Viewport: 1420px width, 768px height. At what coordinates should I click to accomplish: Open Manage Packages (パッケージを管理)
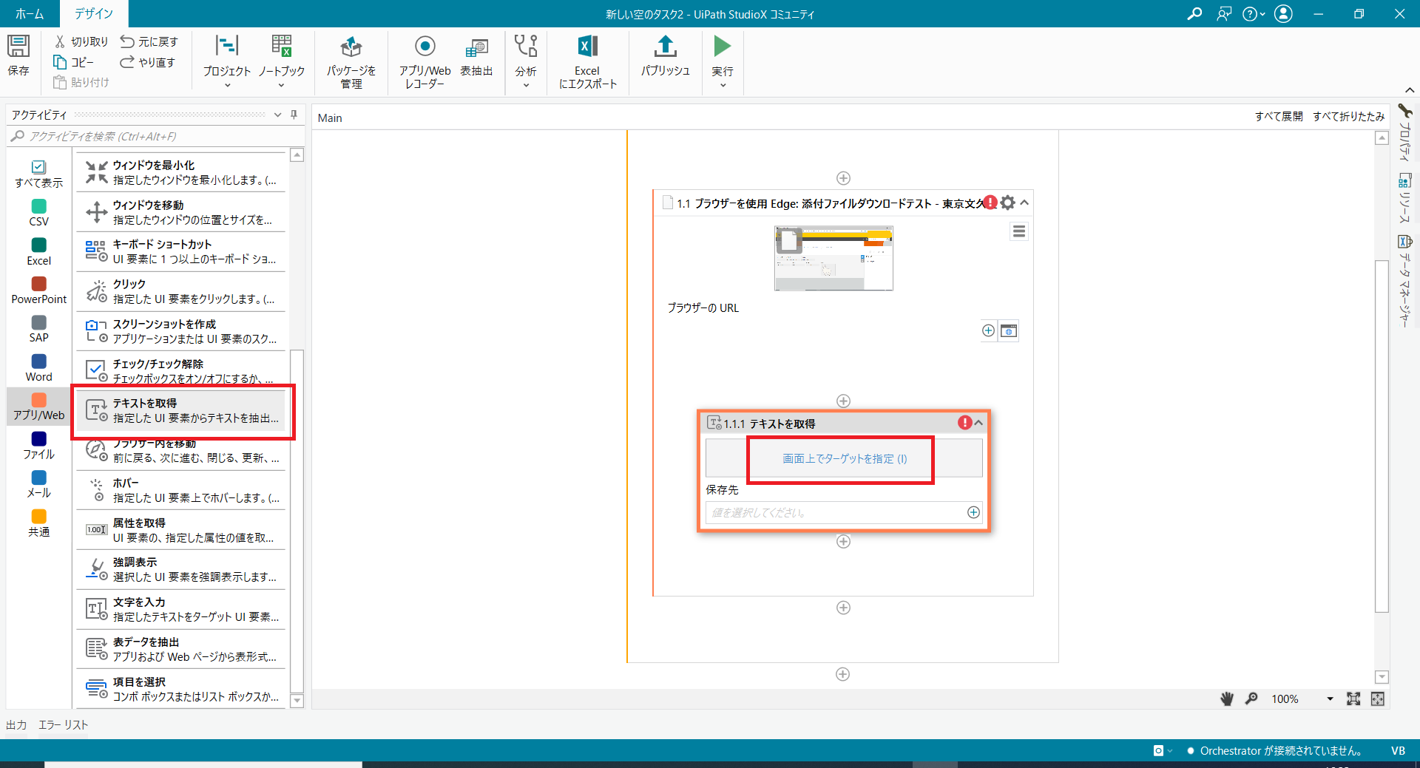(351, 60)
